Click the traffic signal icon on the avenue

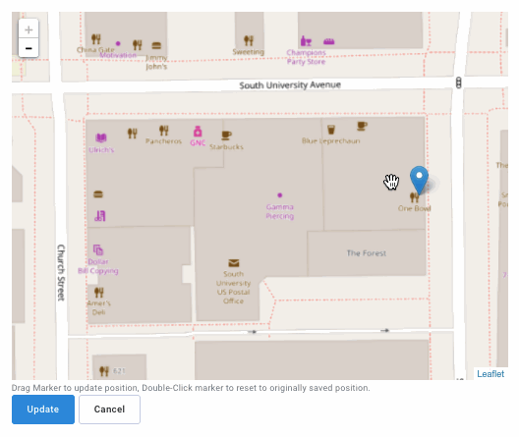click(x=458, y=82)
